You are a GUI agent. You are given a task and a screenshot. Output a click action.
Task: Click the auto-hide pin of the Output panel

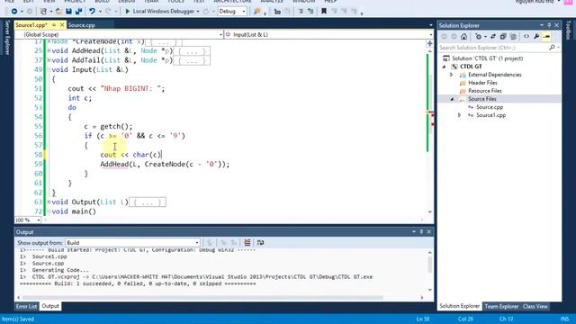tap(421, 232)
